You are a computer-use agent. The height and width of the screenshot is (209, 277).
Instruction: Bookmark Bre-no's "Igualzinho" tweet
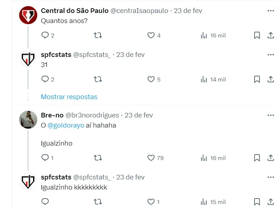click(257, 158)
